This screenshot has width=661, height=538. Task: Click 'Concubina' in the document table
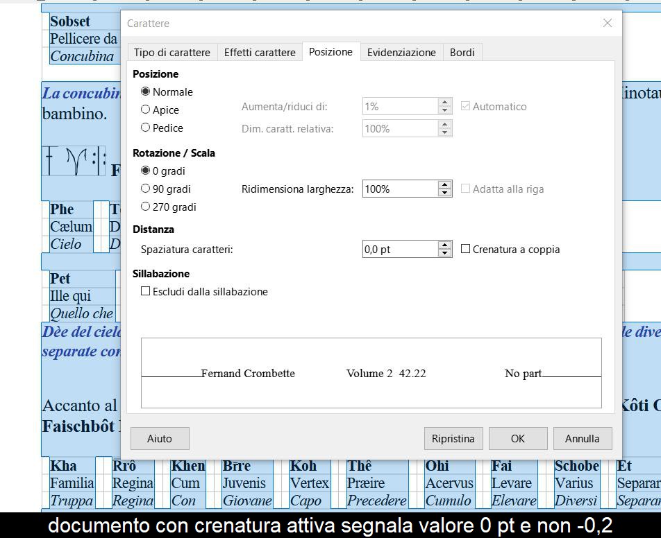coord(82,56)
